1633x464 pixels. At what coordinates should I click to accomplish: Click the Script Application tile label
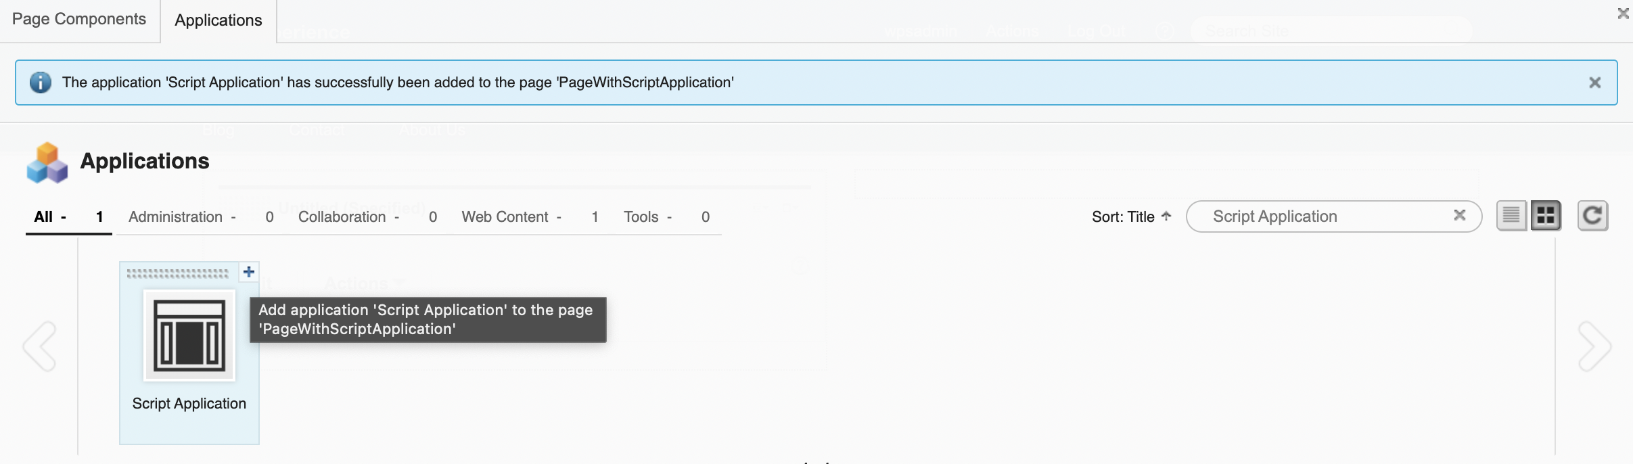[x=189, y=404]
